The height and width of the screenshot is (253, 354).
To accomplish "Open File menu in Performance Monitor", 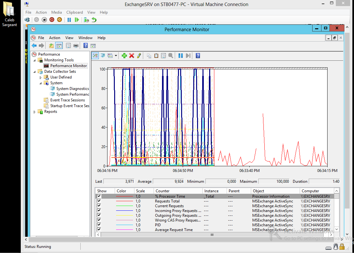I will 41,38.
